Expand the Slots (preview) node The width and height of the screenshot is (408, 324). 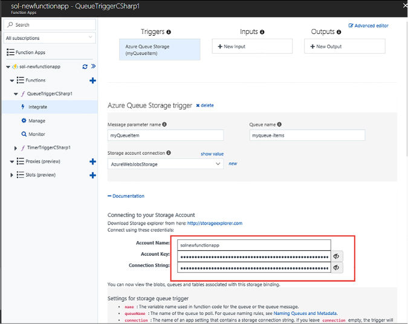[11, 175]
